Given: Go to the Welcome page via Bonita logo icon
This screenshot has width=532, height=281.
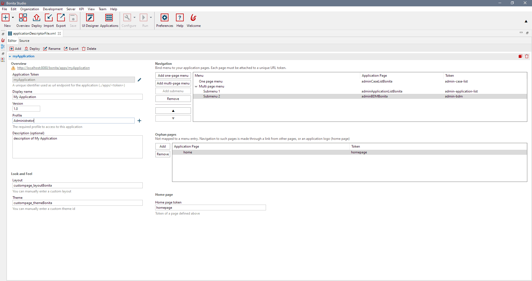Looking at the screenshot, I should [193, 17].
